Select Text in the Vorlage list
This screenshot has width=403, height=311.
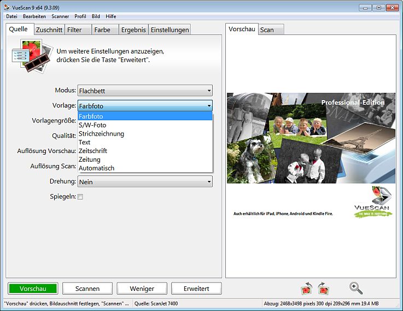145,142
